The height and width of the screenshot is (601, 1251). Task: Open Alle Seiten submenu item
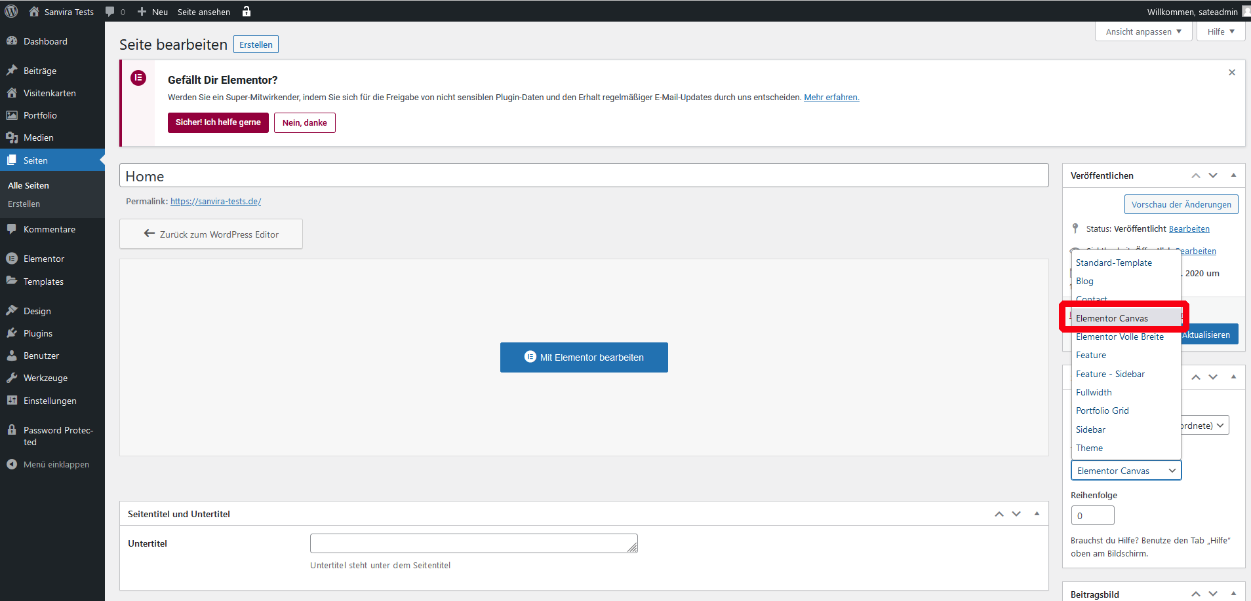click(28, 185)
